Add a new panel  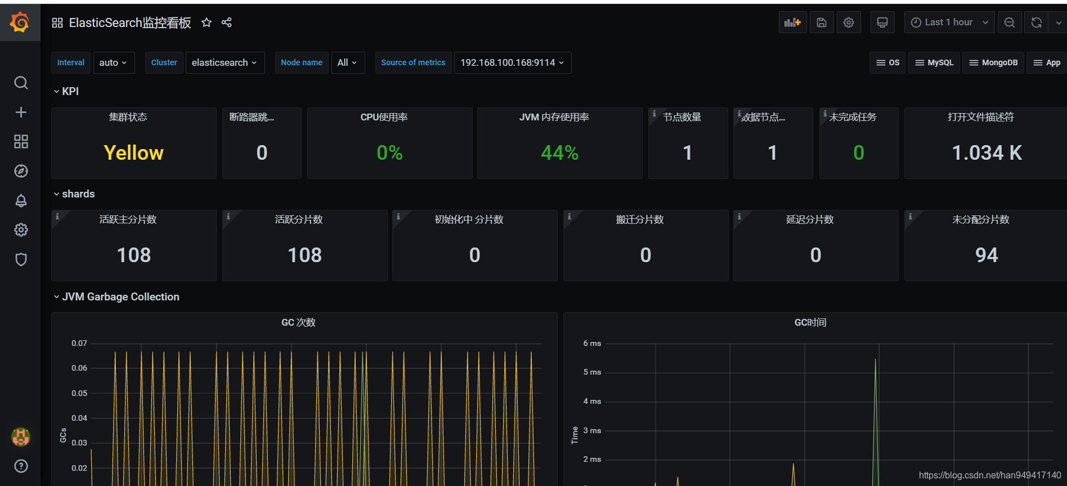click(792, 22)
